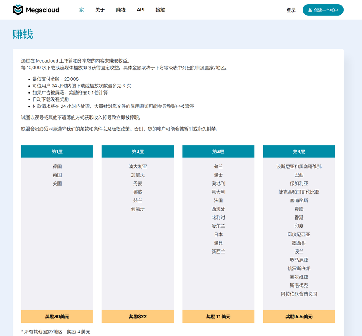Click the 创建一个帐户 button
Viewport: 362px width, 336px height.
coord(323,10)
